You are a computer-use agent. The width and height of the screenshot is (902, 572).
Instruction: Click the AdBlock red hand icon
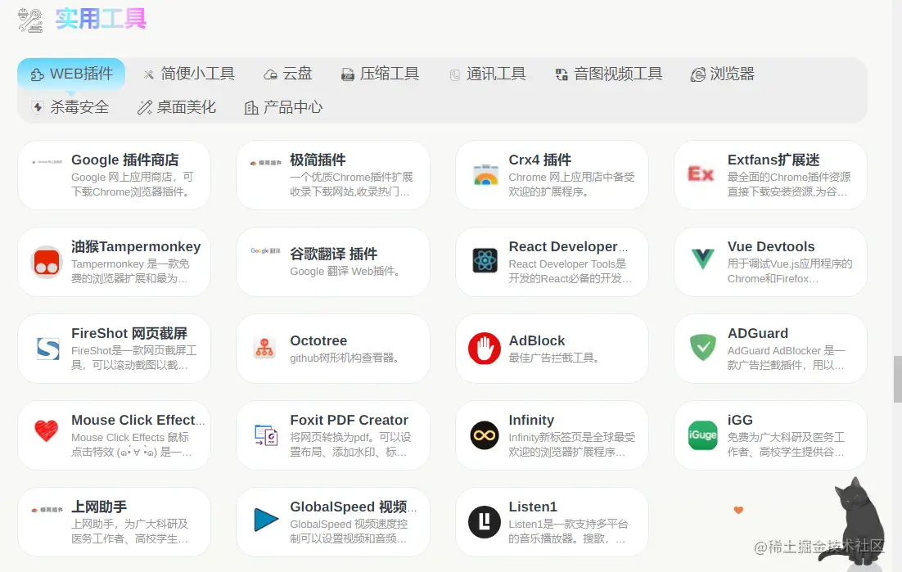[x=485, y=349]
